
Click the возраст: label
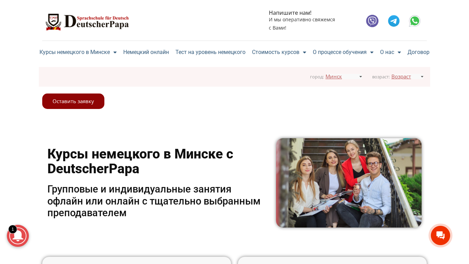click(381, 77)
